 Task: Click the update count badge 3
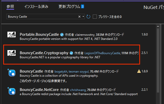[83, 7]
